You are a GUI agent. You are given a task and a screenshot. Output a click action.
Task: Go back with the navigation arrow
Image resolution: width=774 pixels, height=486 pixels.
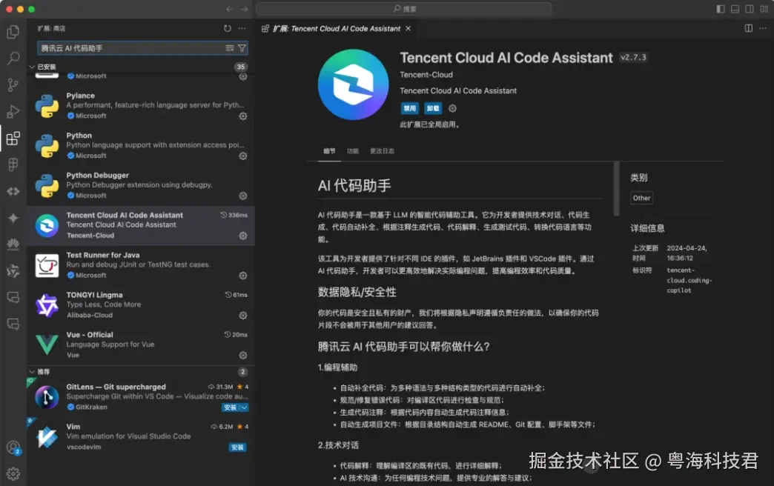[230, 9]
